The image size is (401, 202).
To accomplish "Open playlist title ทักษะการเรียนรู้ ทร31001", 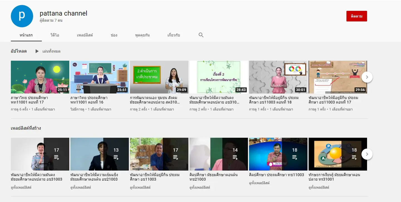I will click(334, 177).
